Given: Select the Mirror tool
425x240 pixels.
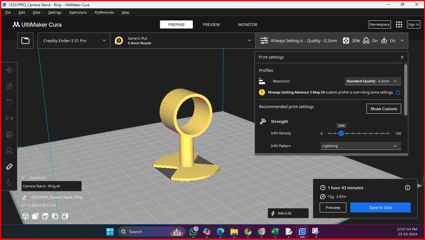Looking at the screenshot, I should (9, 118).
